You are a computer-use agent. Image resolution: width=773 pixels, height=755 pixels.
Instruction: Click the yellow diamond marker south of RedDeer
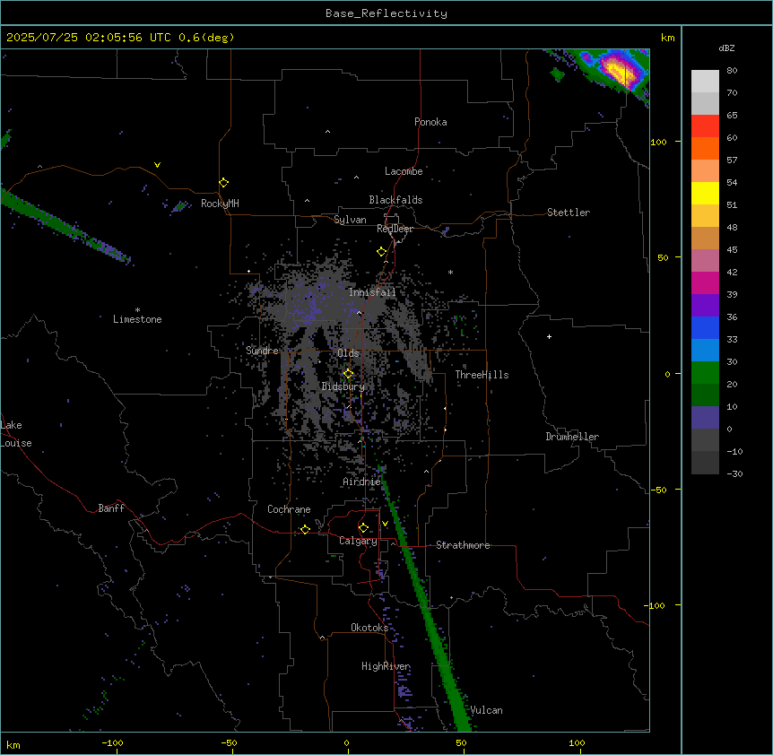(382, 252)
